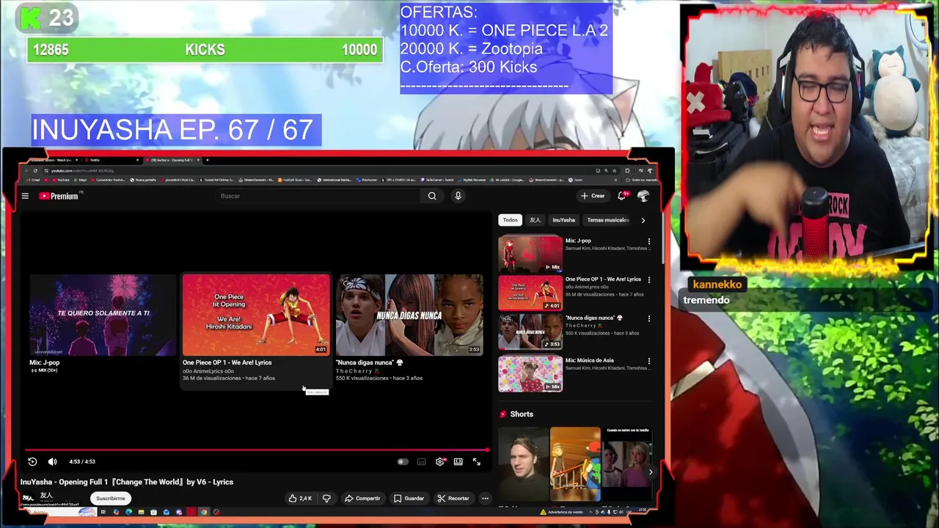Click the Recortar clip button

453,498
